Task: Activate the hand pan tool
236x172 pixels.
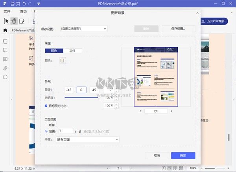Action: tap(14, 21)
